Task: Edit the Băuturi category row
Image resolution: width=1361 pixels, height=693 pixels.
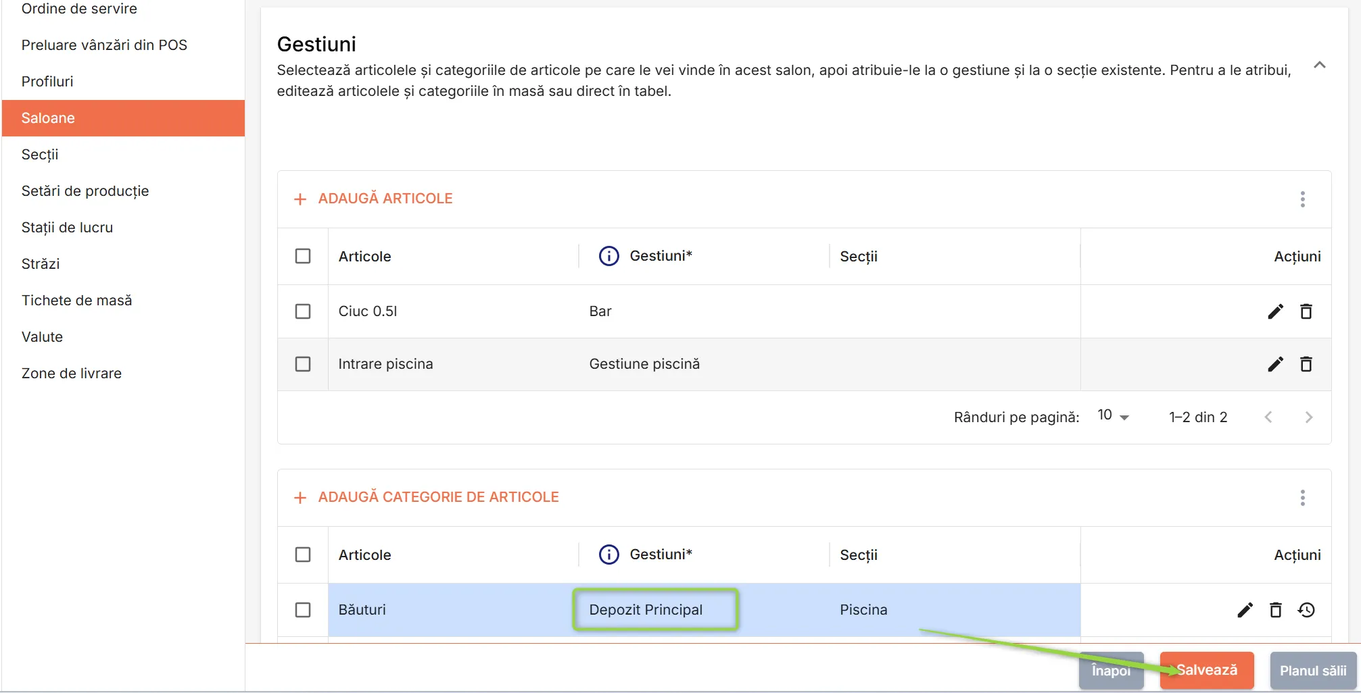Action: pos(1245,610)
